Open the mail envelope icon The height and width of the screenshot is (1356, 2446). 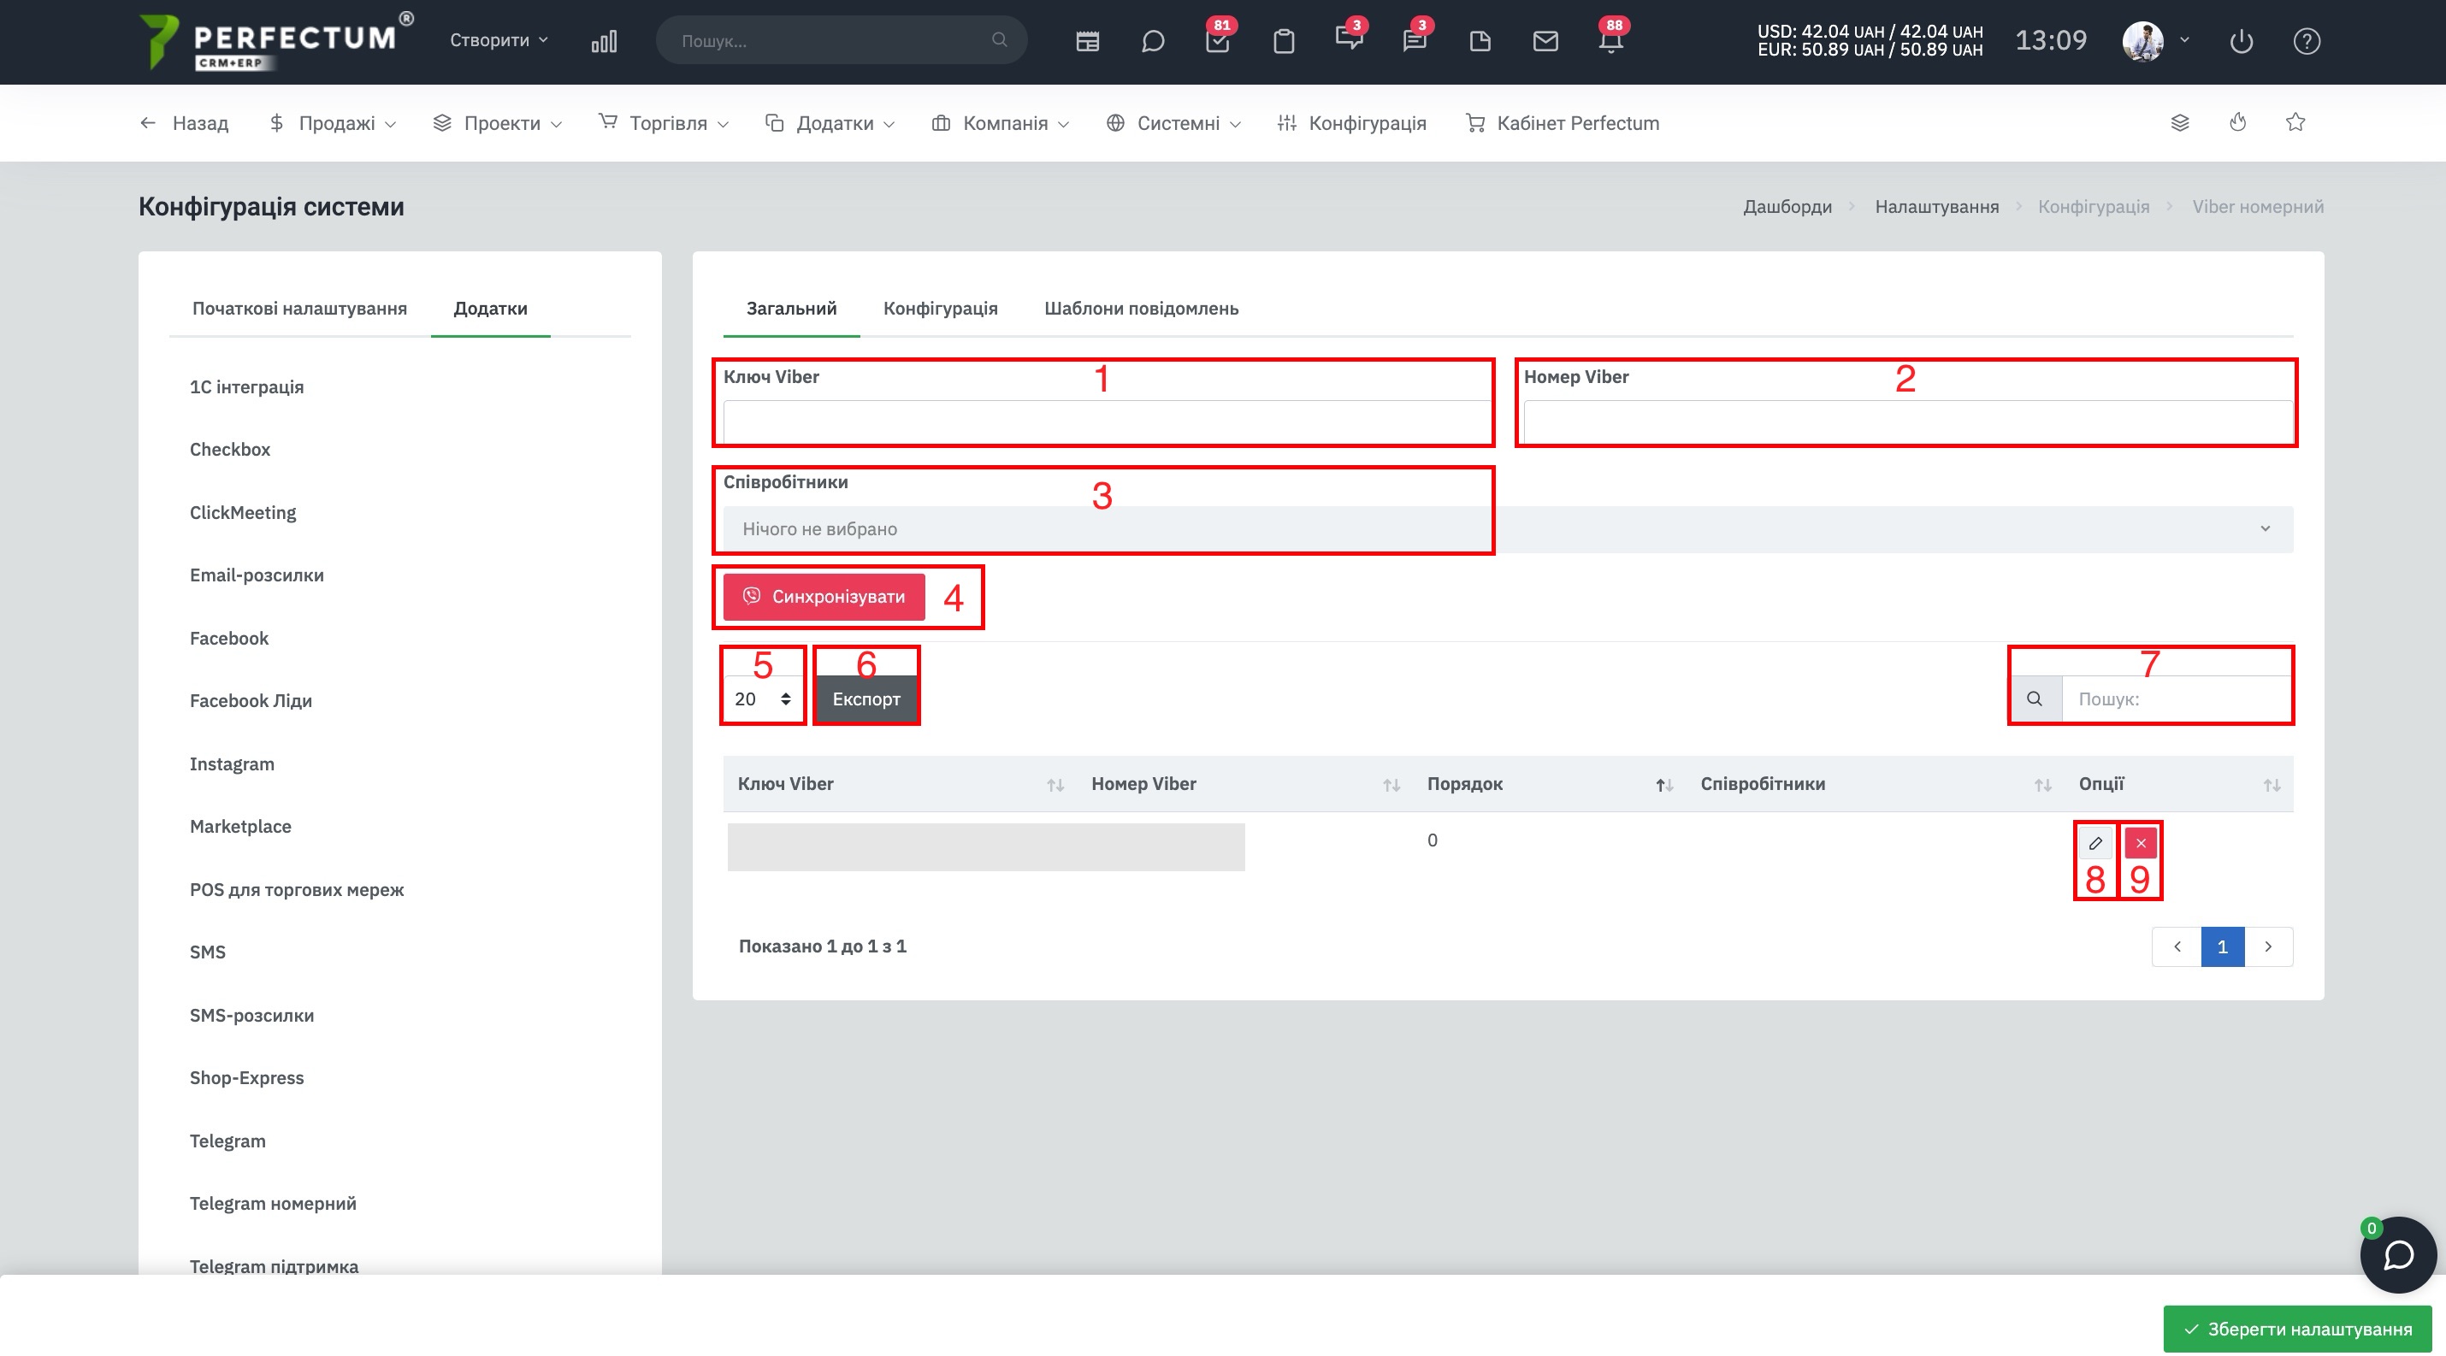tap(1545, 41)
